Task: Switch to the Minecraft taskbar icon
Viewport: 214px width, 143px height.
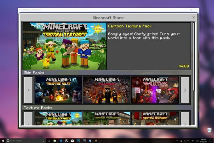Action: pos(96,140)
